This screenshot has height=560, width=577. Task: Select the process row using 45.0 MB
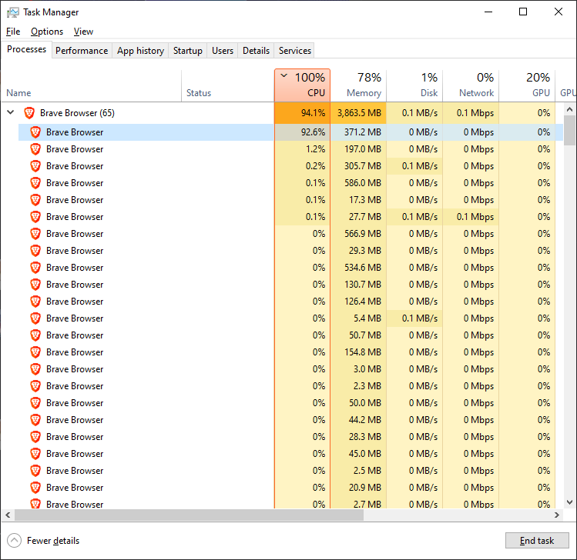click(290, 453)
